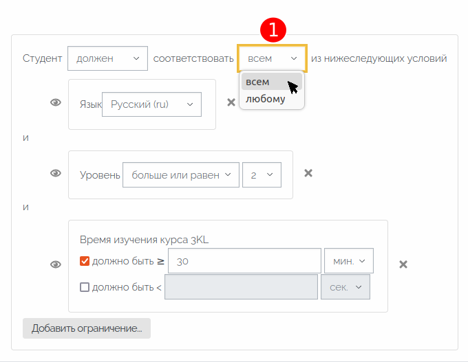Toggle eye icon for the Язык restriction

tap(56, 102)
